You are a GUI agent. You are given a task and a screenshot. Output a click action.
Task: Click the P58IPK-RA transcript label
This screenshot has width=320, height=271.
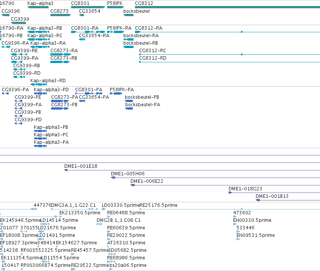pos(119,28)
